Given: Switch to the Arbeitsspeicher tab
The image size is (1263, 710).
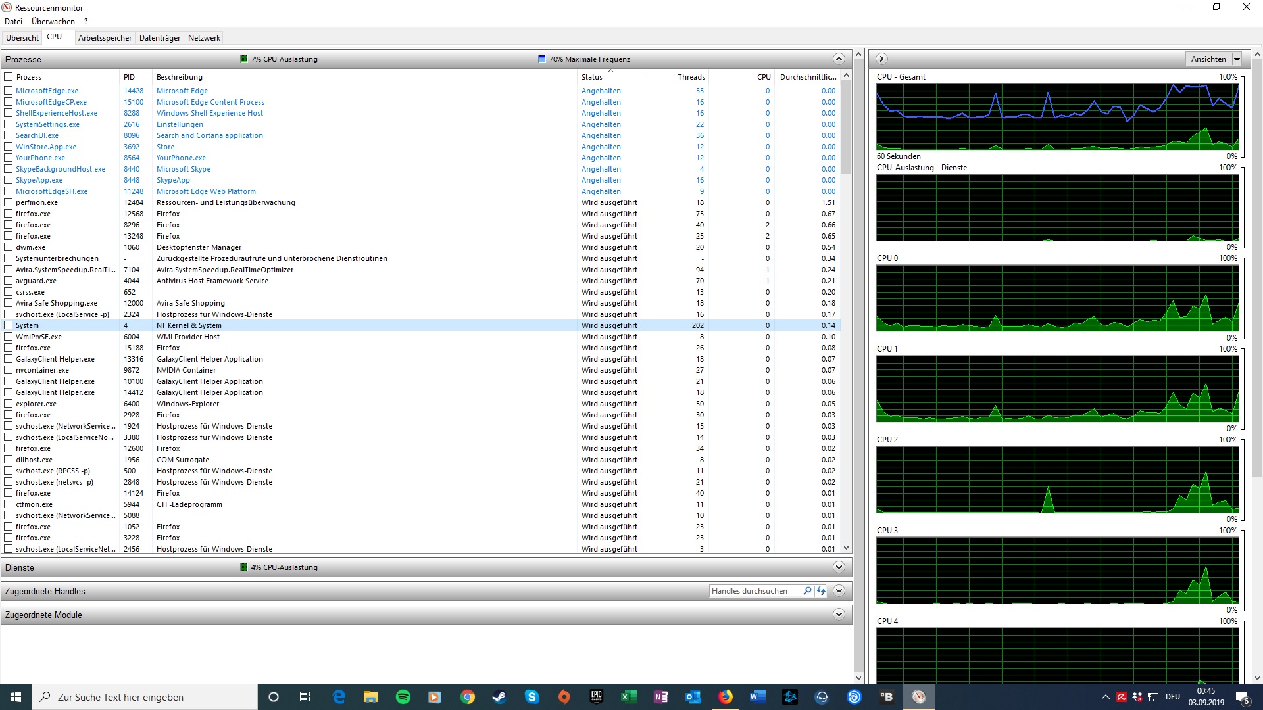Looking at the screenshot, I should [x=105, y=38].
